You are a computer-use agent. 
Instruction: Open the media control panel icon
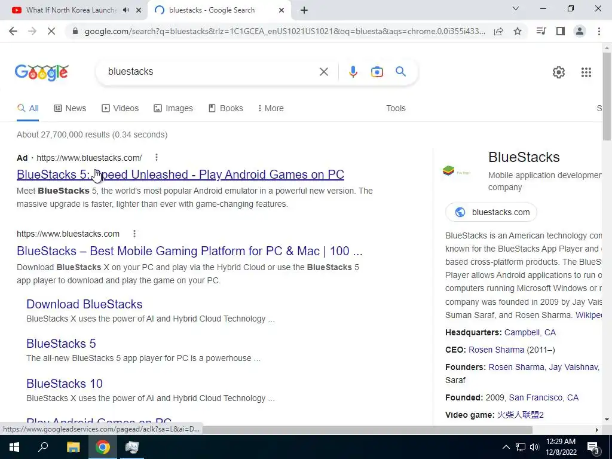541,31
